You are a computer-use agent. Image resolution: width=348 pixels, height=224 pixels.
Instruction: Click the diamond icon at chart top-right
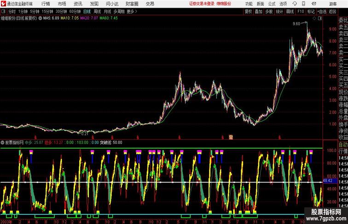pos(314,18)
